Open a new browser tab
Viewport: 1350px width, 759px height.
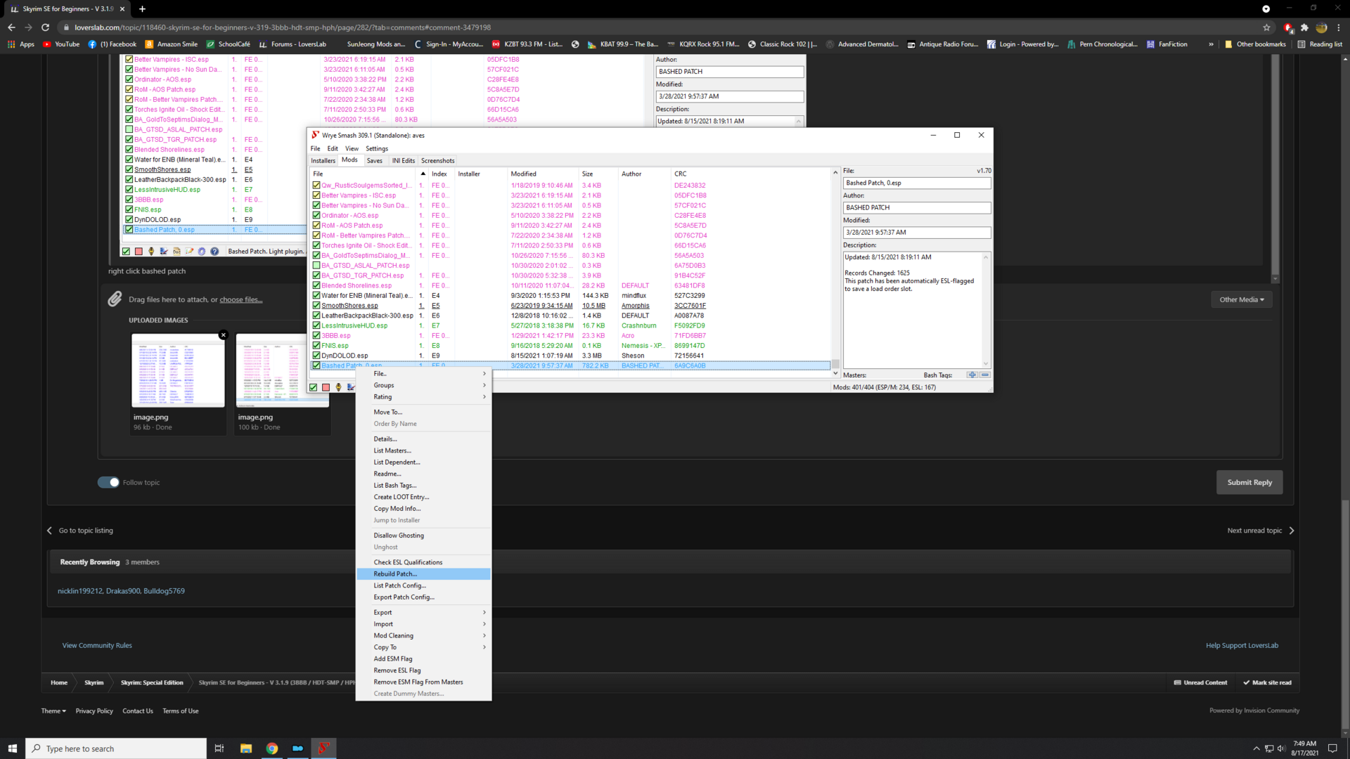[142, 9]
